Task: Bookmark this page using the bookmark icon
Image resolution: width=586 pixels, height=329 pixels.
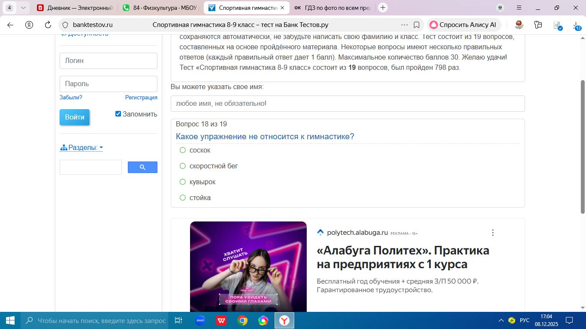Action: point(416,25)
